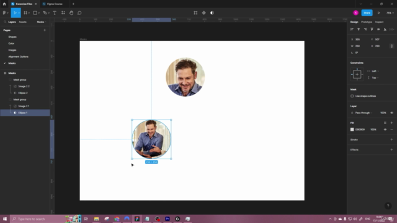Click Align vertical centers icon
This screenshot has width=397, height=223.
pos(378,29)
